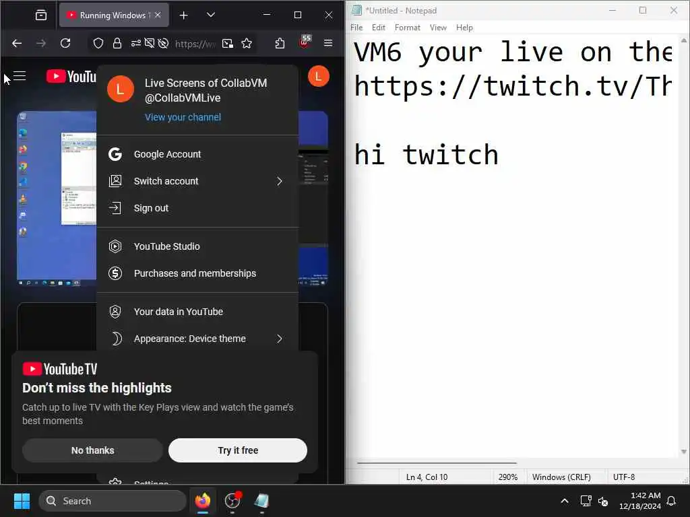Click 'UTF-8' encoding in status bar
The image size is (690, 517).
pos(623,477)
